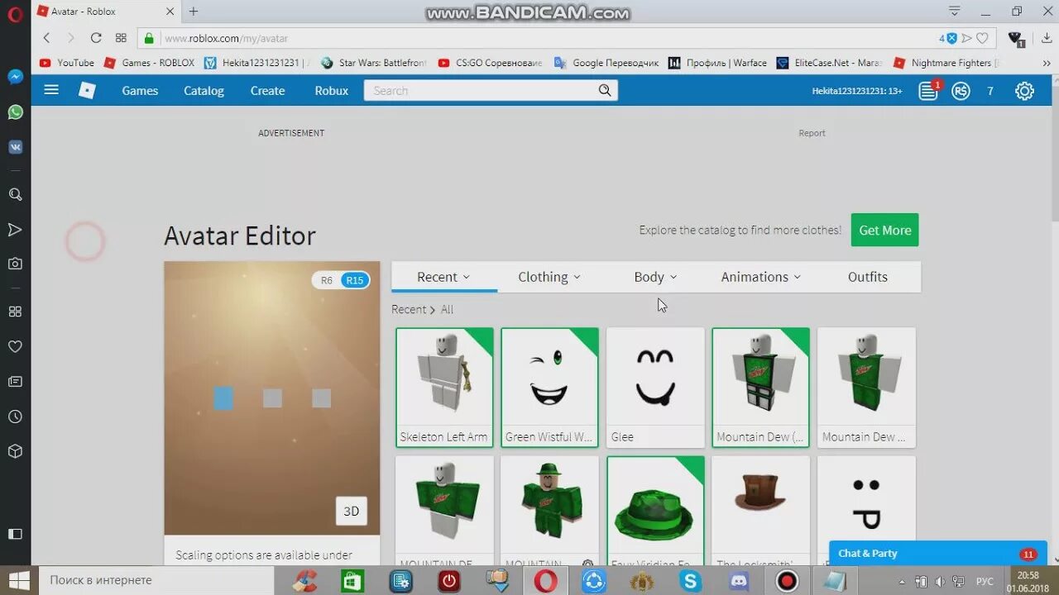
Task: Click the search magnifier in Roblox search box
Action: point(605,90)
